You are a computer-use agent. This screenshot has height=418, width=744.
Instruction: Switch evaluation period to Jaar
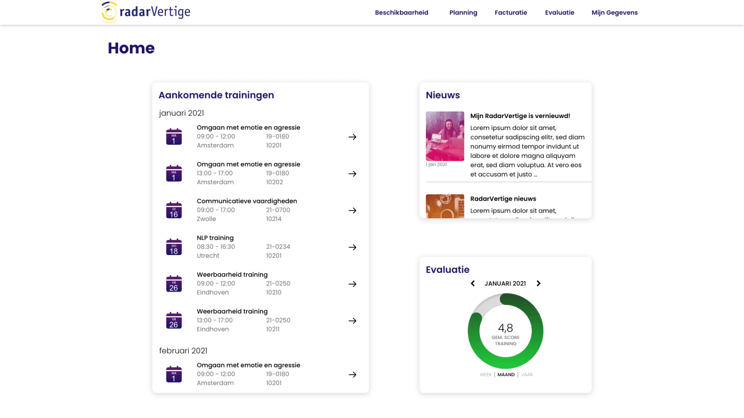pyautogui.click(x=527, y=375)
